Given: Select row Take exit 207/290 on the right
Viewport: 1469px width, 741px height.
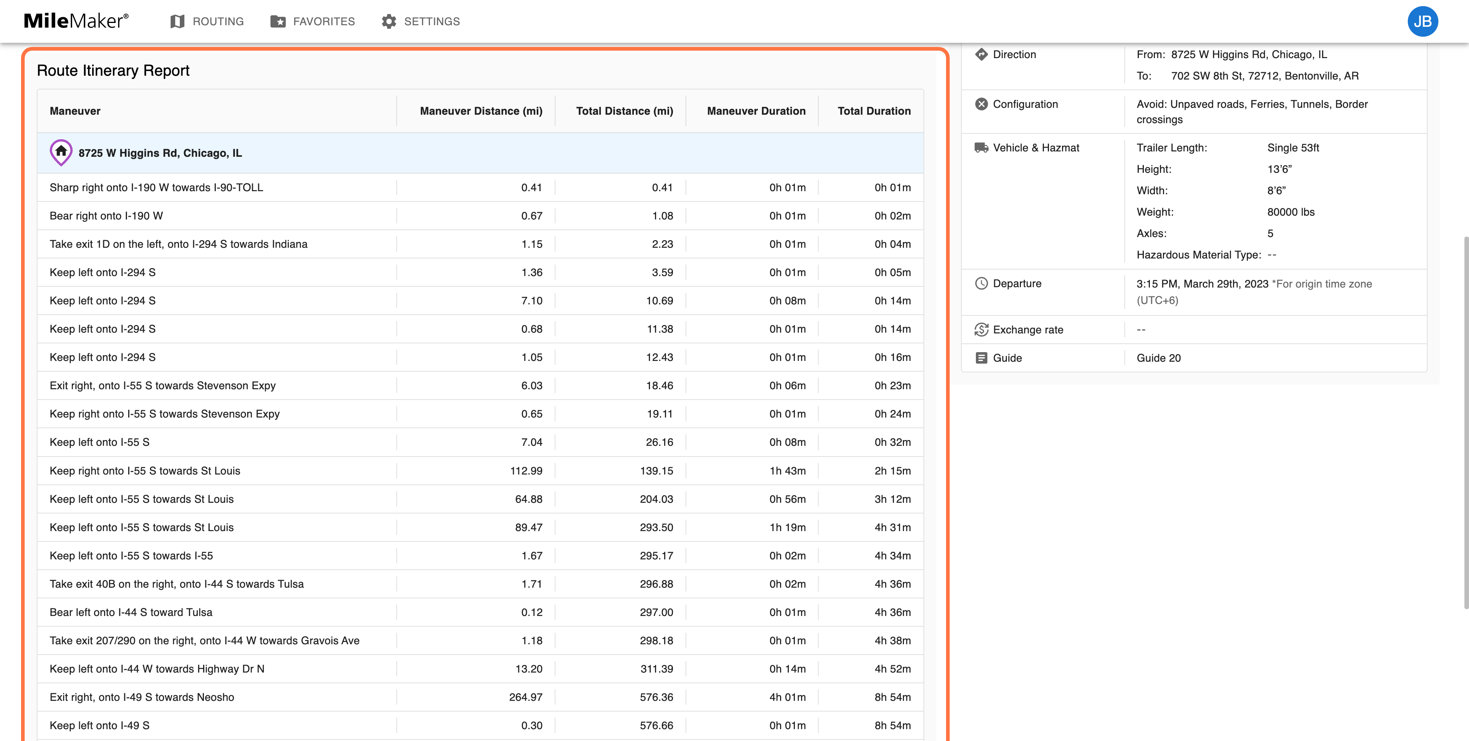Looking at the screenshot, I should click(480, 641).
